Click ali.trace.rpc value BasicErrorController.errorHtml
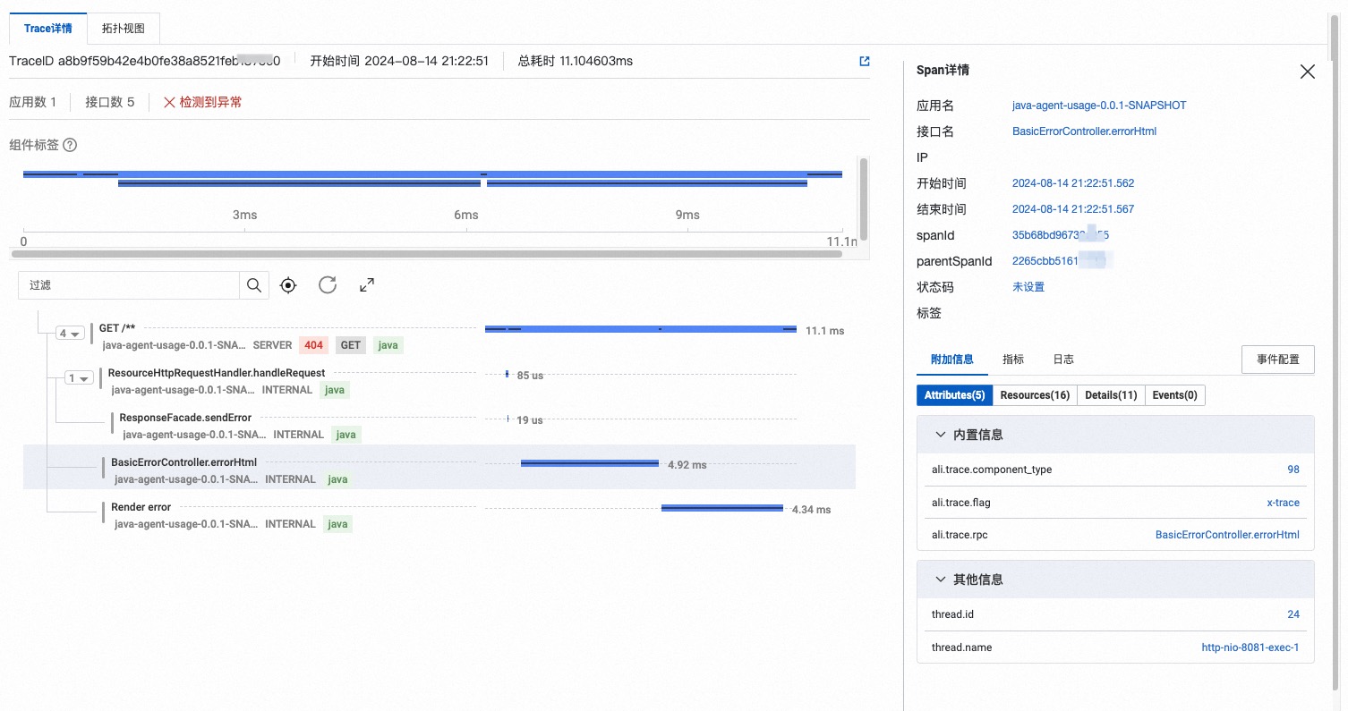The height and width of the screenshot is (711, 1348). (x=1227, y=535)
